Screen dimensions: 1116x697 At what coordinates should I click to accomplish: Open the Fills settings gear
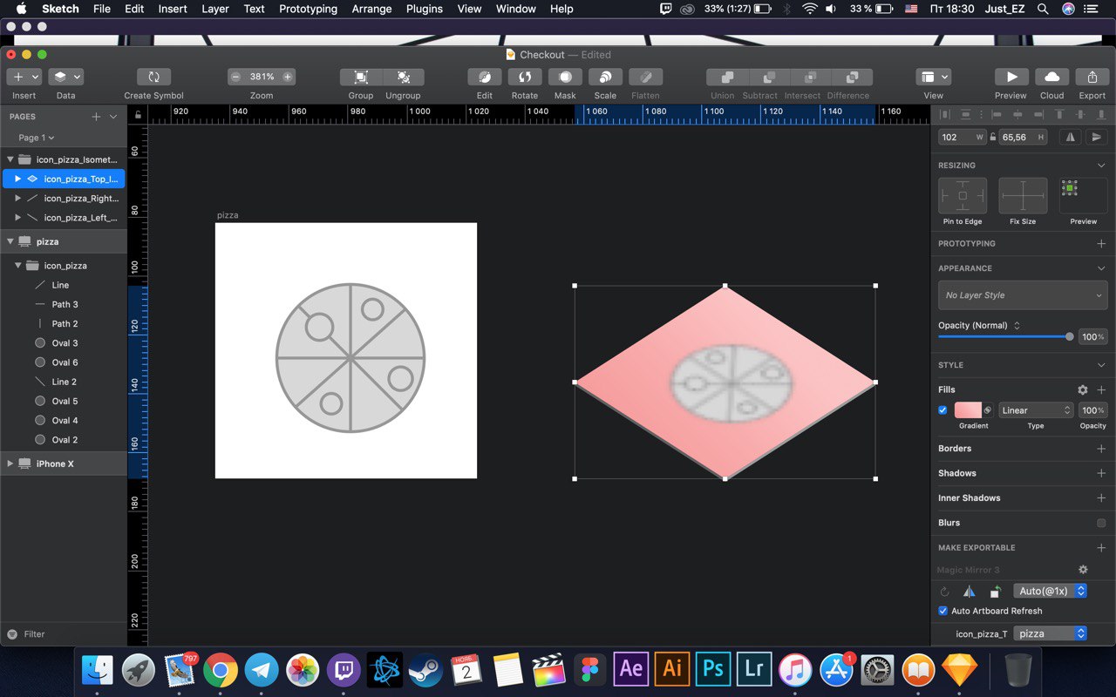pos(1083,390)
